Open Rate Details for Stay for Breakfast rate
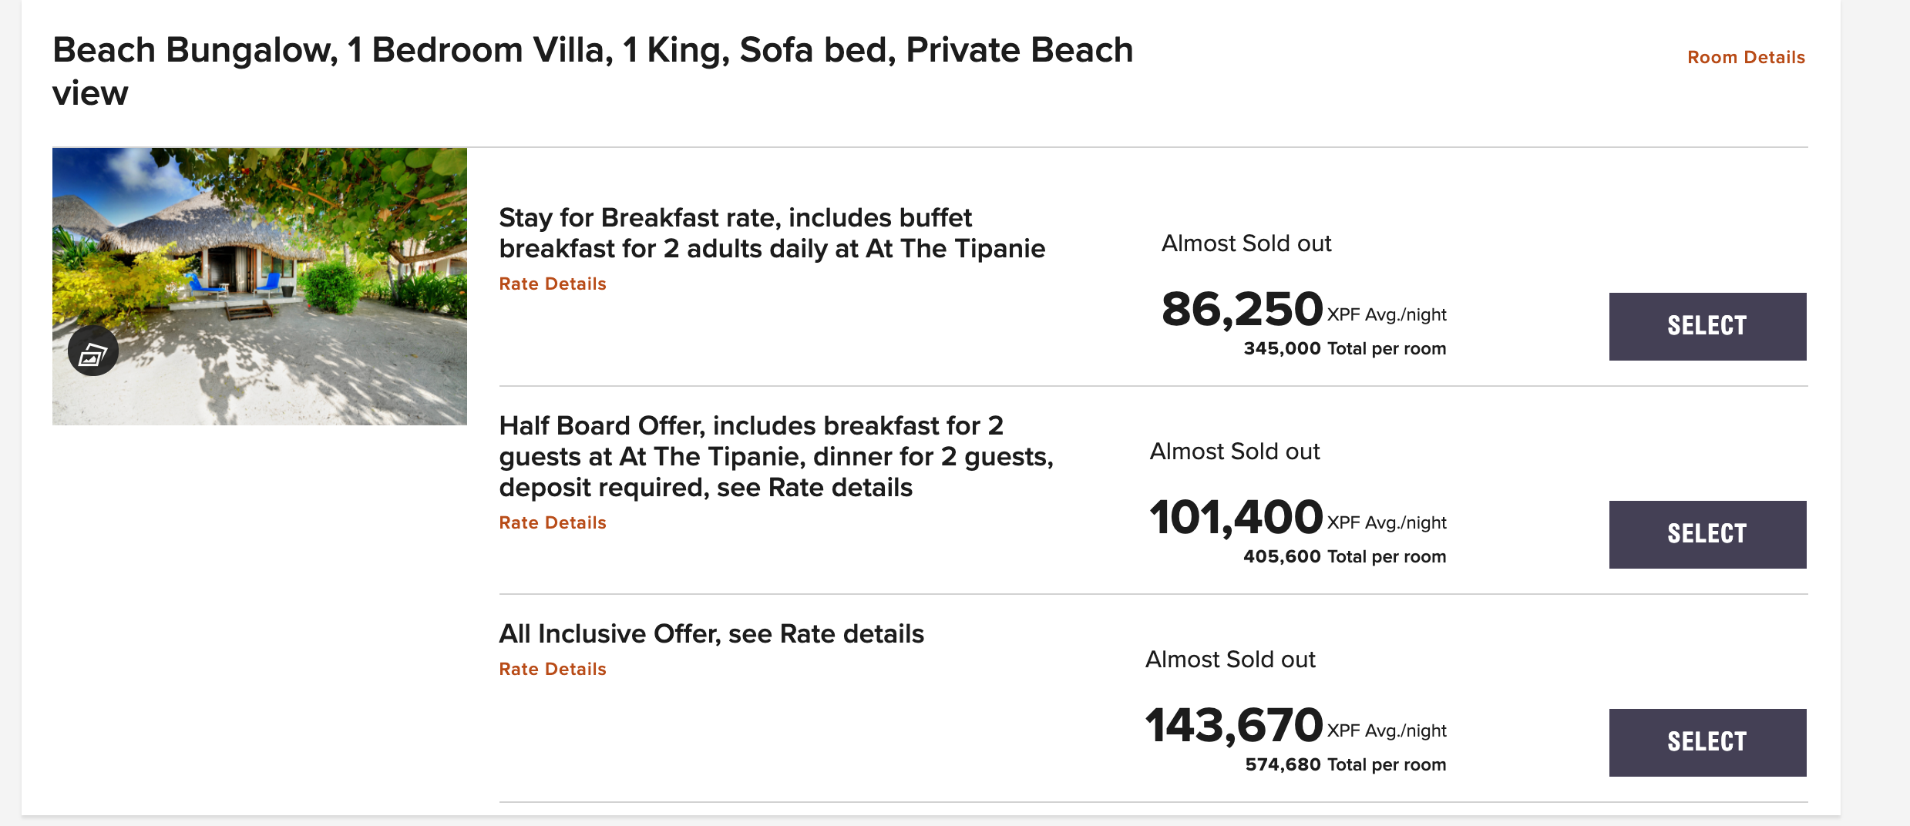The width and height of the screenshot is (1910, 826). [x=553, y=284]
